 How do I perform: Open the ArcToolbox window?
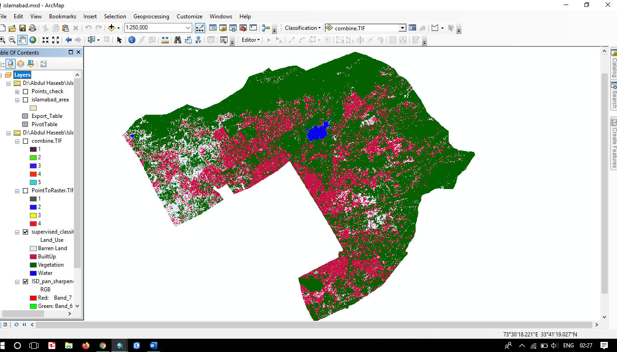(243, 28)
